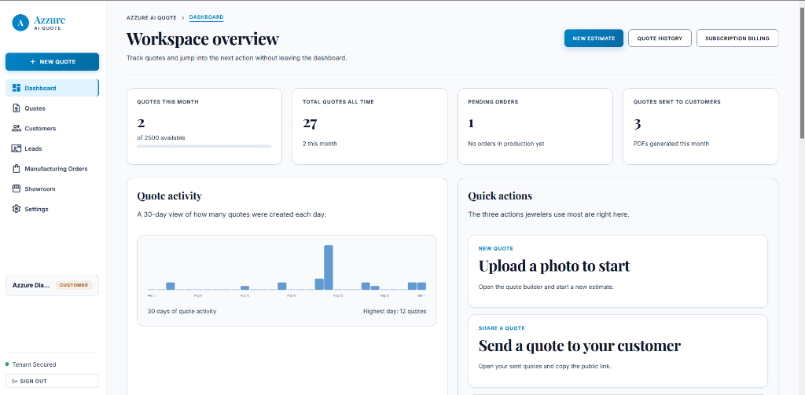This screenshot has width=805, height=395.
Task: Select the TOTAL QUOTES ALL TIME card
Action: [369, 126]
